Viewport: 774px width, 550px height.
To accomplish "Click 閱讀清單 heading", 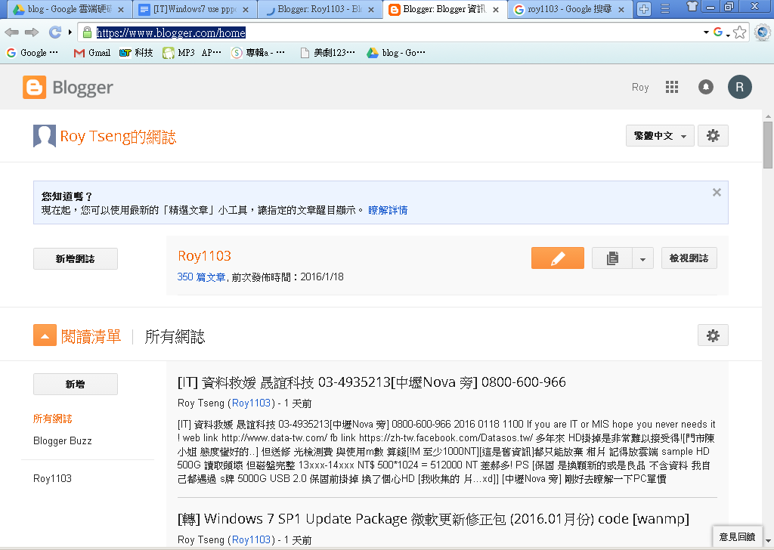I will coord(91,336).
